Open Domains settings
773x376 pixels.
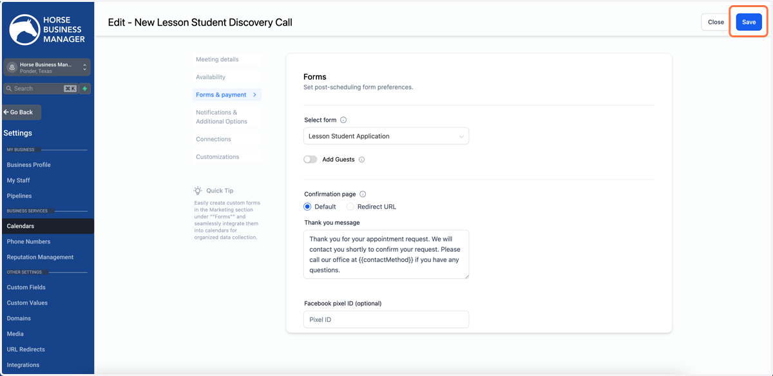tap(19, 318)
